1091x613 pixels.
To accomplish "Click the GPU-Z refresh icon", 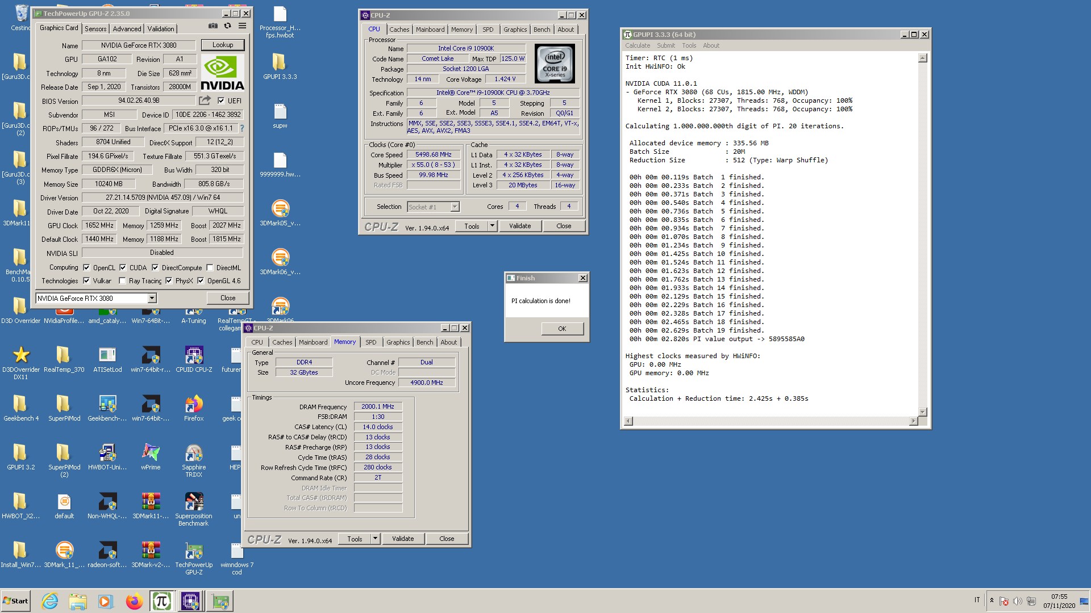I will coord(227,26).
